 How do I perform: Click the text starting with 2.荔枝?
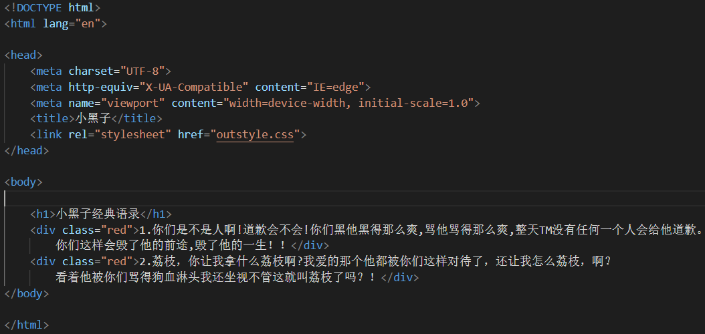click(x=375, y=261)
